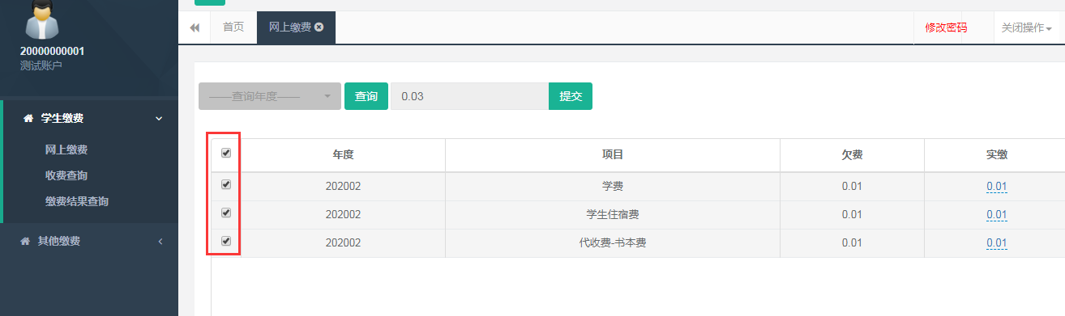The image size is (1065, 316).
Task: Uncheck the 学费 row checkbox
Action: [226, 184]
